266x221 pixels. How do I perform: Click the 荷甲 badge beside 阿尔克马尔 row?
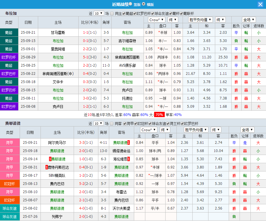(x=9, y=143)
